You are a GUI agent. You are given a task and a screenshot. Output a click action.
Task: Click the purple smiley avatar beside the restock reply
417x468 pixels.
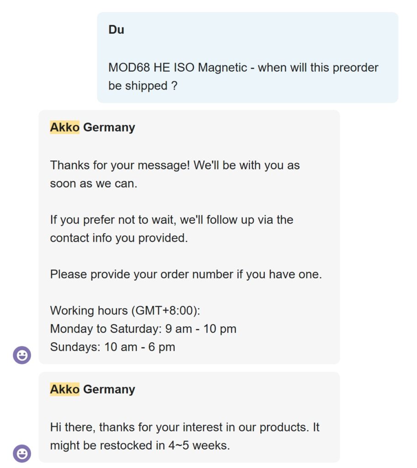pyautogui.click(x=22, y=453)
